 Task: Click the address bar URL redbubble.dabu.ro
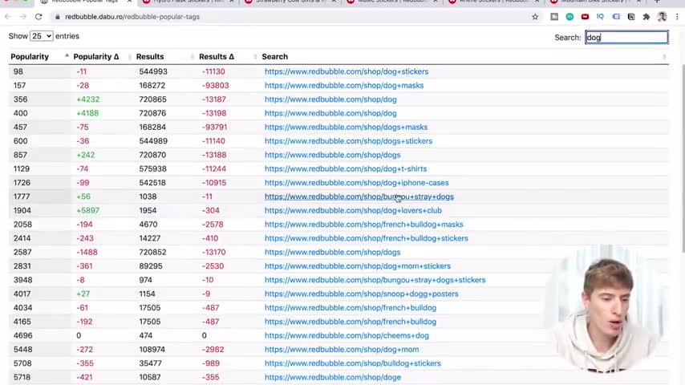(132, 17)
